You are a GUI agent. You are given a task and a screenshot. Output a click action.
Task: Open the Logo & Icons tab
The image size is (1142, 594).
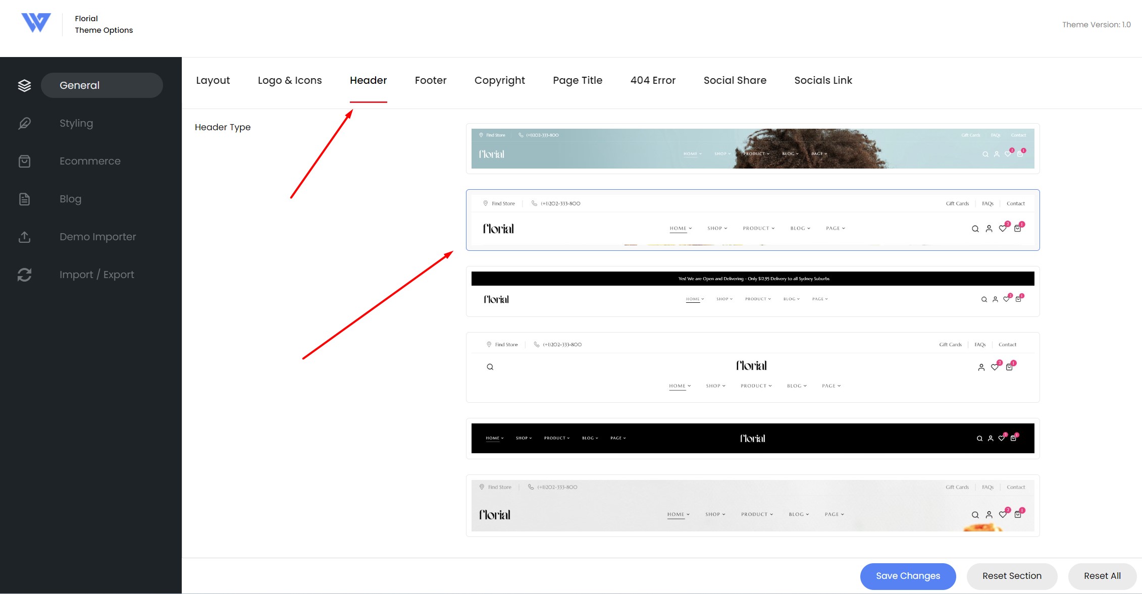click(x=290, y=80)
